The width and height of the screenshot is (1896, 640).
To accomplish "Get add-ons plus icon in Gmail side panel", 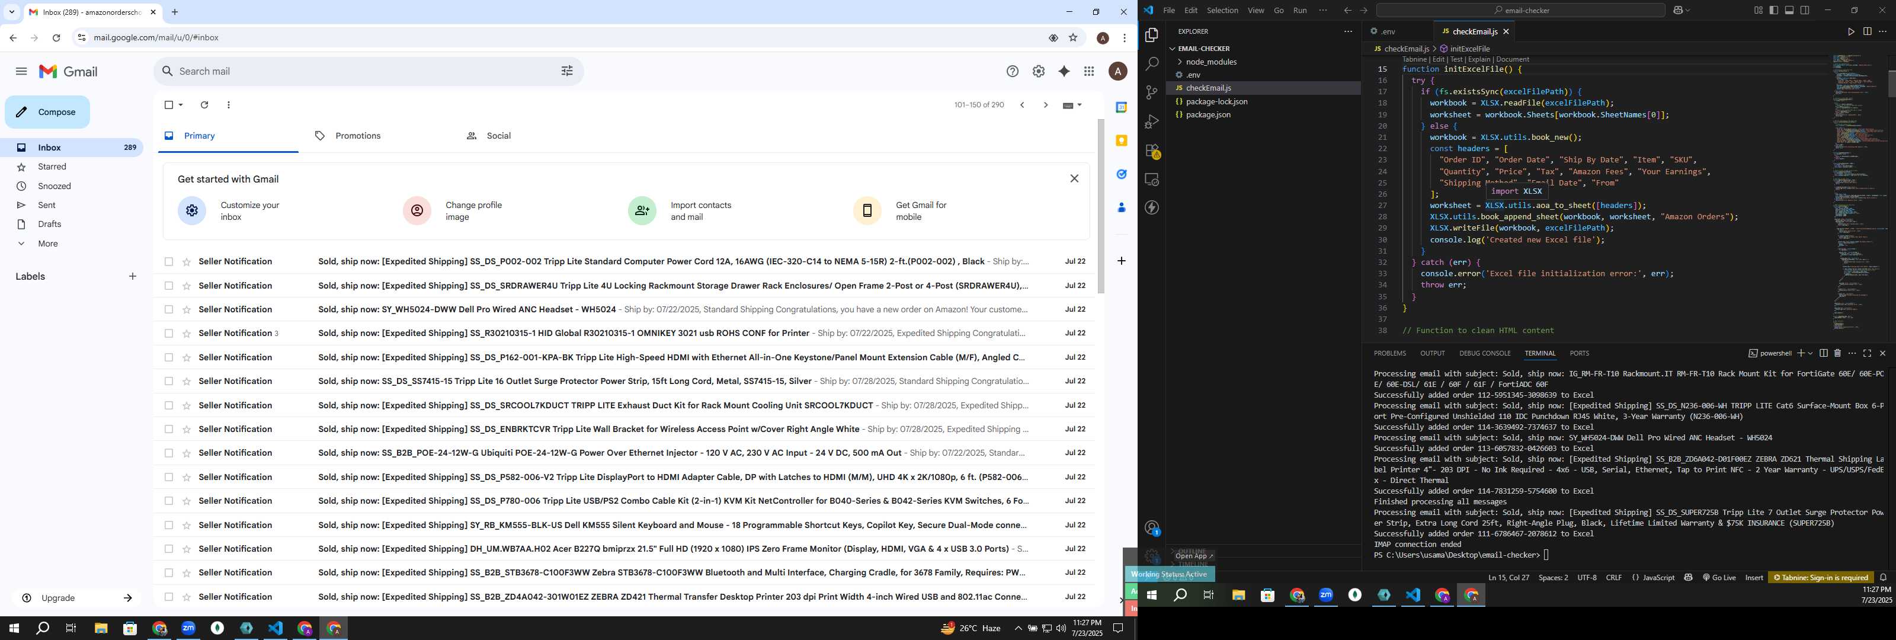I will tap(1121, 261).
